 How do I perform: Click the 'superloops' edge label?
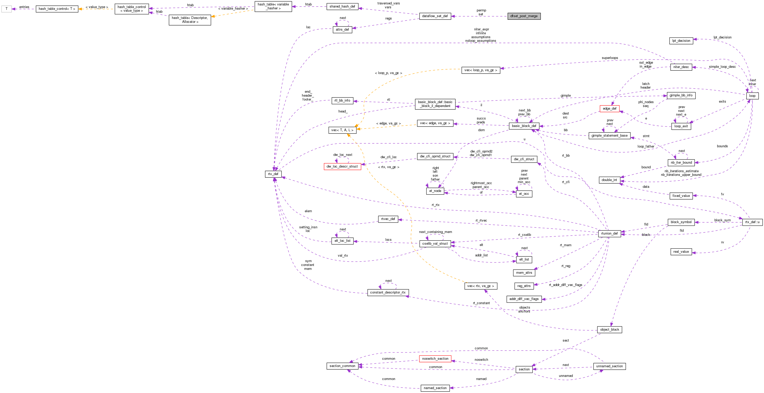tap(610, 58)
